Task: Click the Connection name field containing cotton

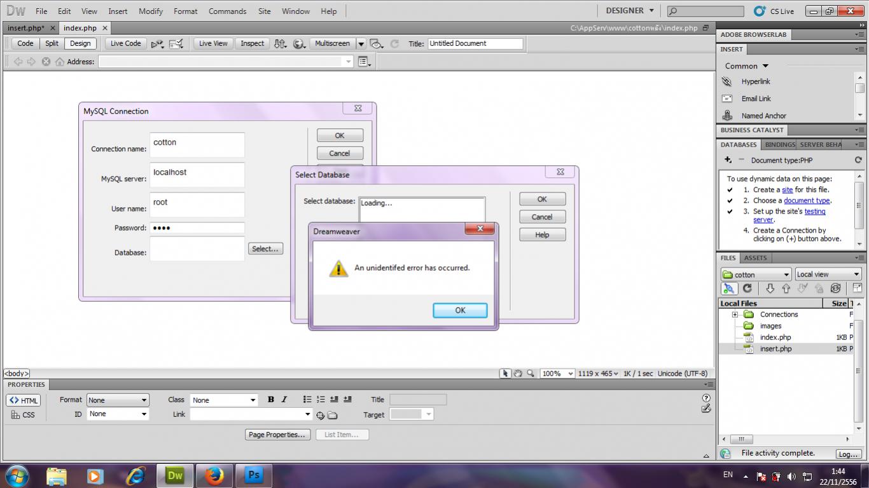Action: point(197,145)
